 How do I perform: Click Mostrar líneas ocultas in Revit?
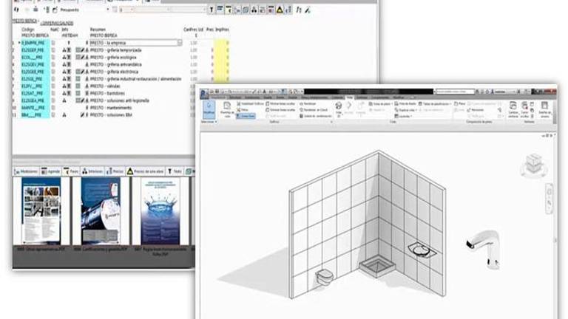281,104
